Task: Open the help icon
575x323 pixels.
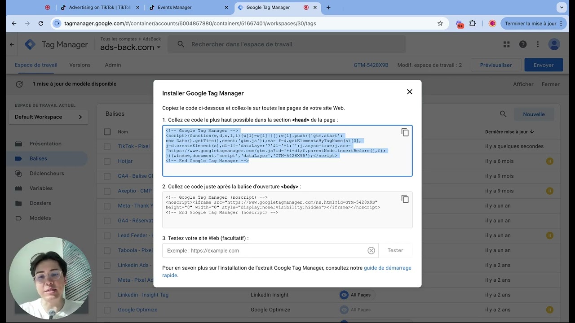Action: (x=523, y=44)
